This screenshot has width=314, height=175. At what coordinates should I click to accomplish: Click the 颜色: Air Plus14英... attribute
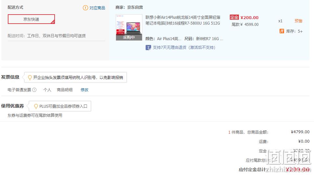point(164,39)
